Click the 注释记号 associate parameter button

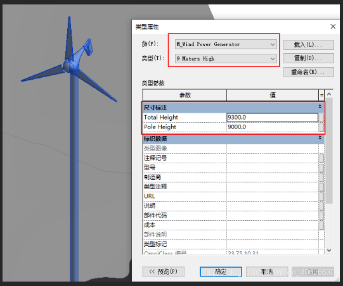pos(321,158)
